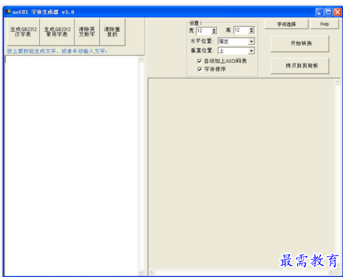
Task: Open the Help button
Action: (x=324, y=24)
